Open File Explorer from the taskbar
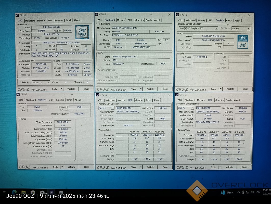This screenshot has height=204, width=271. (x=23, y=192)
